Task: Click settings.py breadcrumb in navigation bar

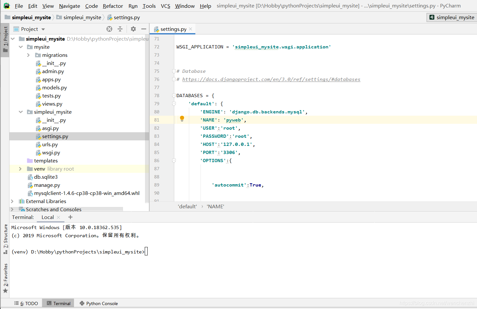Action: click(x=124, y=17)
